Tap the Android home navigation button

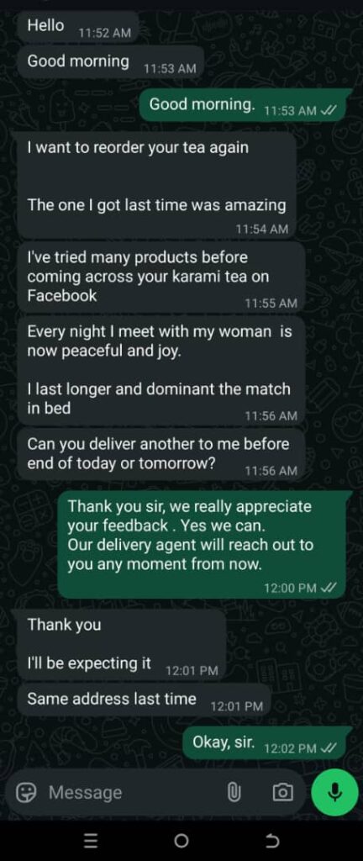181,841
